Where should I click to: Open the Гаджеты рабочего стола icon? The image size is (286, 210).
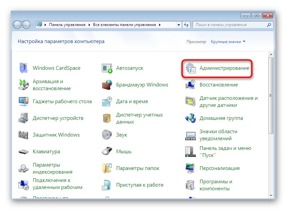click(24, 101)
